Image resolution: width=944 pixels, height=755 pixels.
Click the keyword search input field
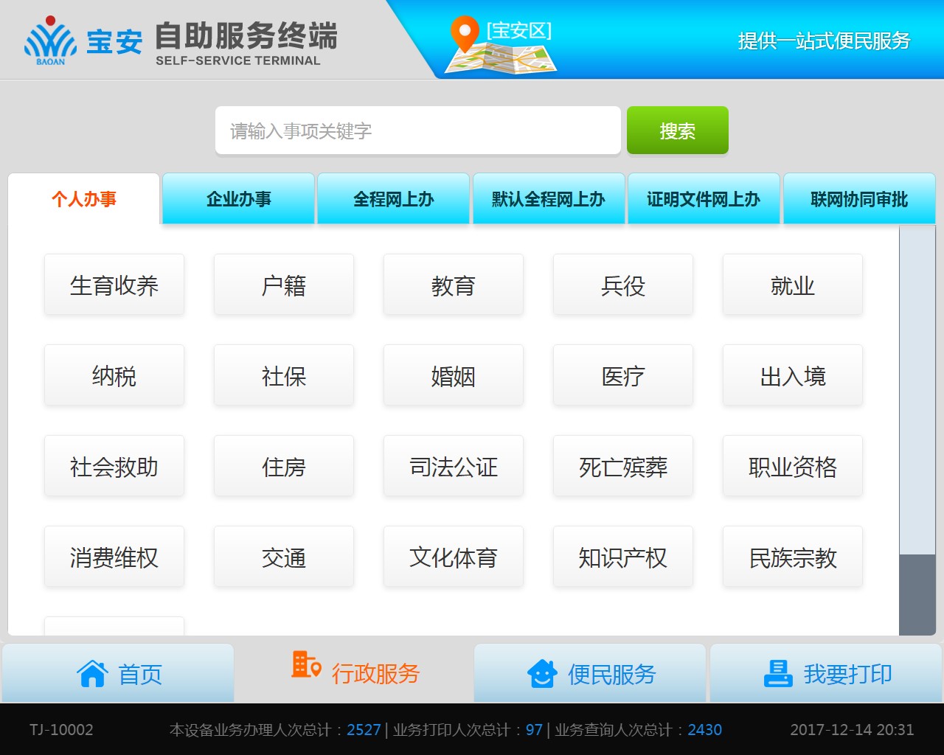pyautogui.click(x=417, y=131)
